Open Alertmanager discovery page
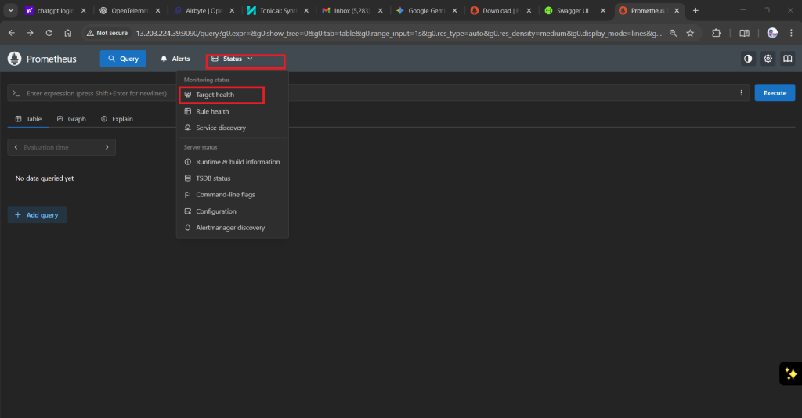The height and width of the screenshot is (418, 802). [232, 228]
